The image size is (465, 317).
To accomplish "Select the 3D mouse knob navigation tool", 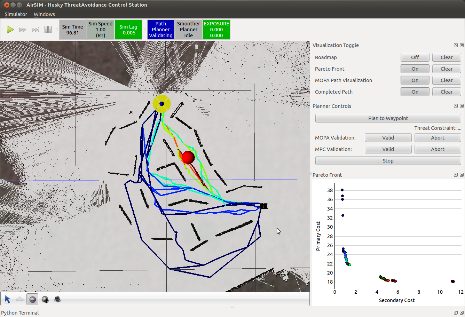I will point(57,299).
